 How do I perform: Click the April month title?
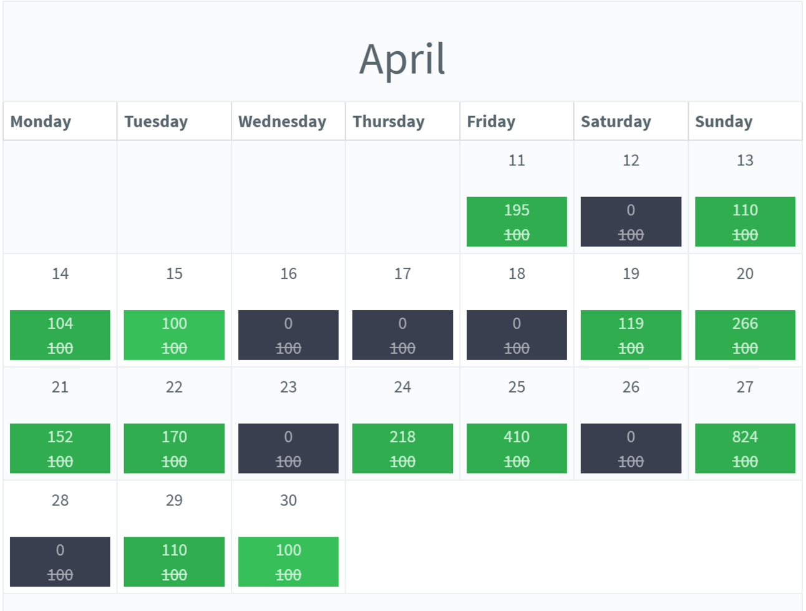click(x=402, y=59)
